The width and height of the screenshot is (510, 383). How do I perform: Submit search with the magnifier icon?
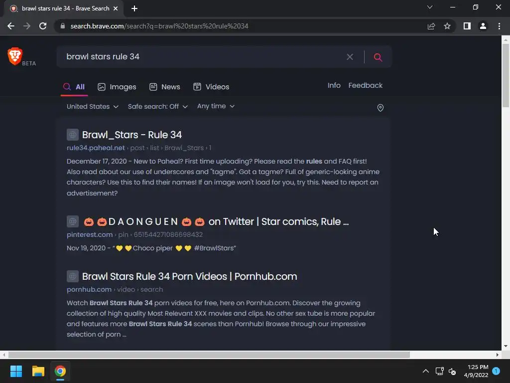tap(378, 57)
